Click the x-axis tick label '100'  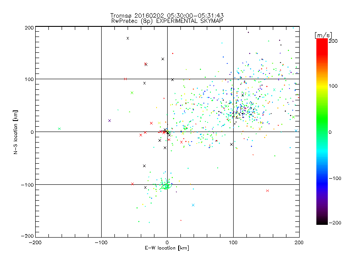pyautogui.click(x=233, y=242)
